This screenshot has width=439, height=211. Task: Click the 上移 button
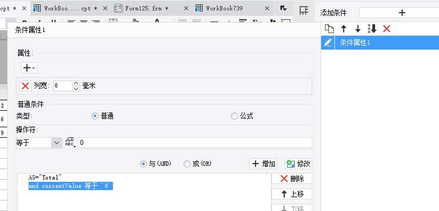point(292,194)
